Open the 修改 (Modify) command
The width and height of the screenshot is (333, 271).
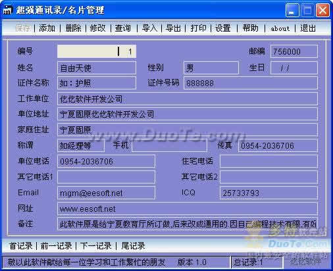[98, 28]
